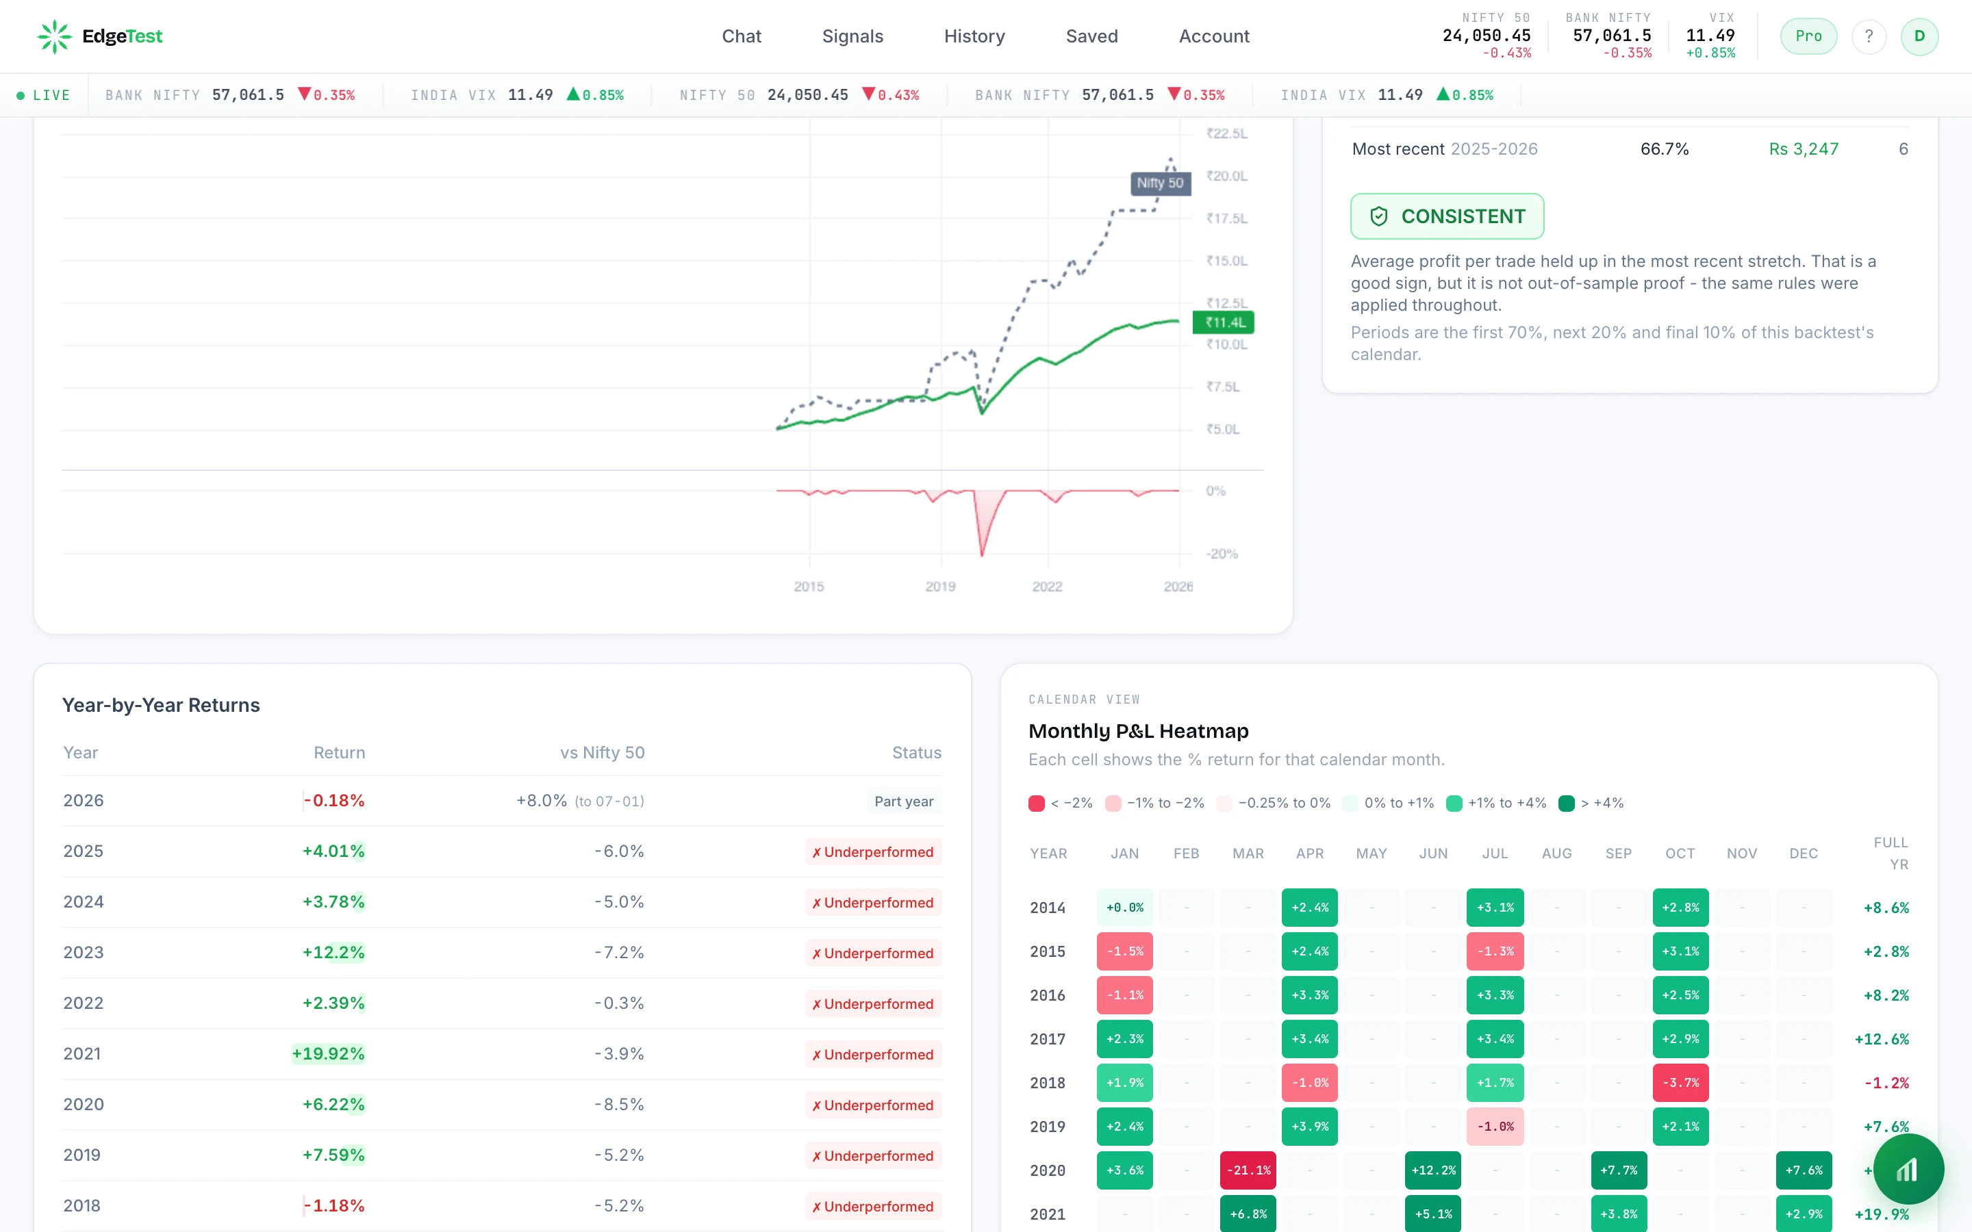Screen dimensions: 1972x1232
Task: Click the Nifty 50 chart label
Action: click(x=1159, y=183)
